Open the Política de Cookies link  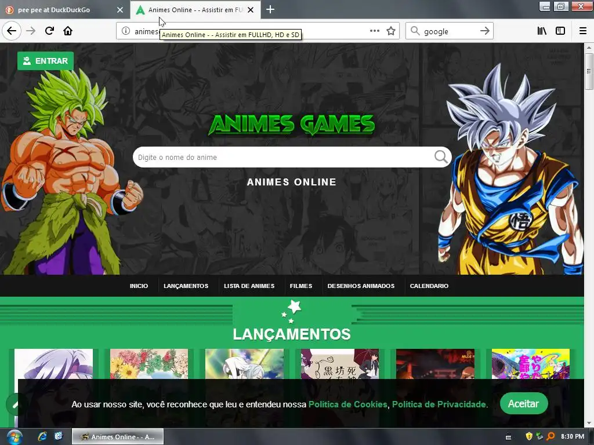click(348, 404)
